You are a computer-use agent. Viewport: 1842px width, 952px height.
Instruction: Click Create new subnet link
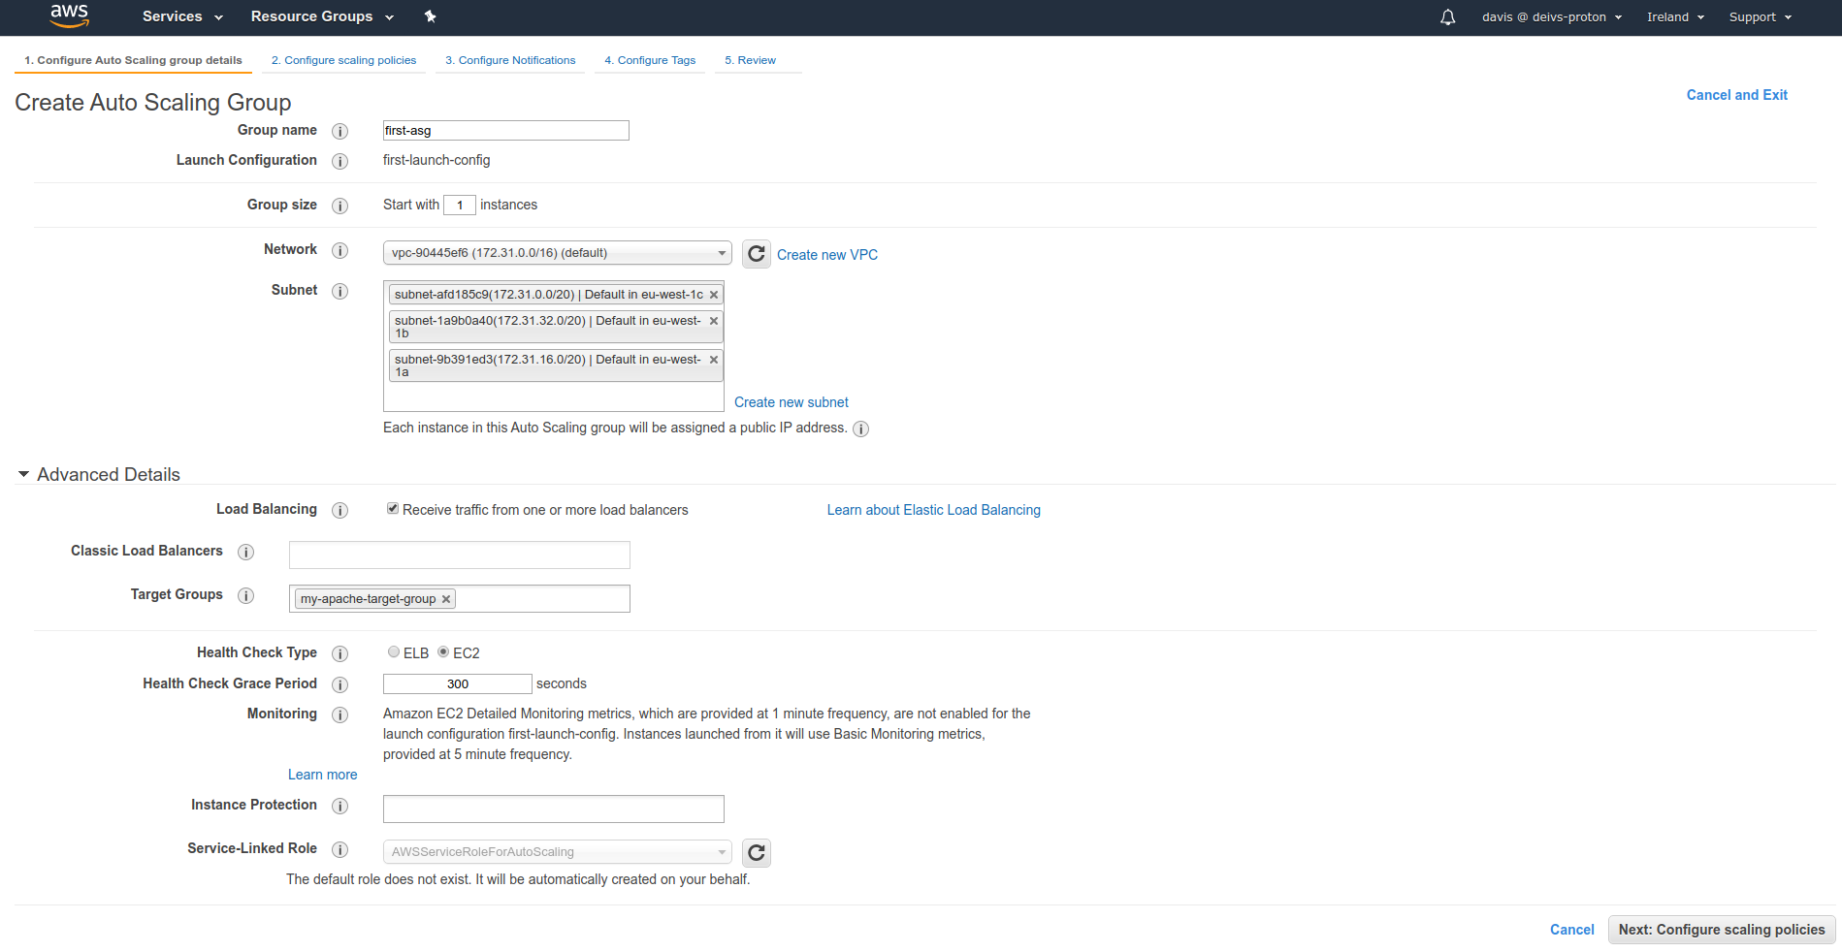coord(792,402)
